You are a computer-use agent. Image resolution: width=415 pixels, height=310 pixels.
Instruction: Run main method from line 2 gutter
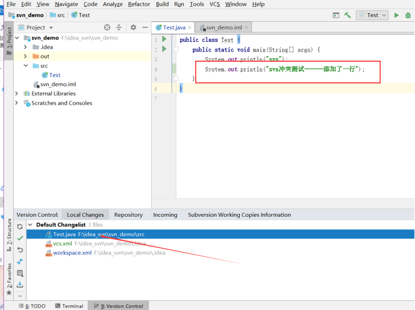164,49
